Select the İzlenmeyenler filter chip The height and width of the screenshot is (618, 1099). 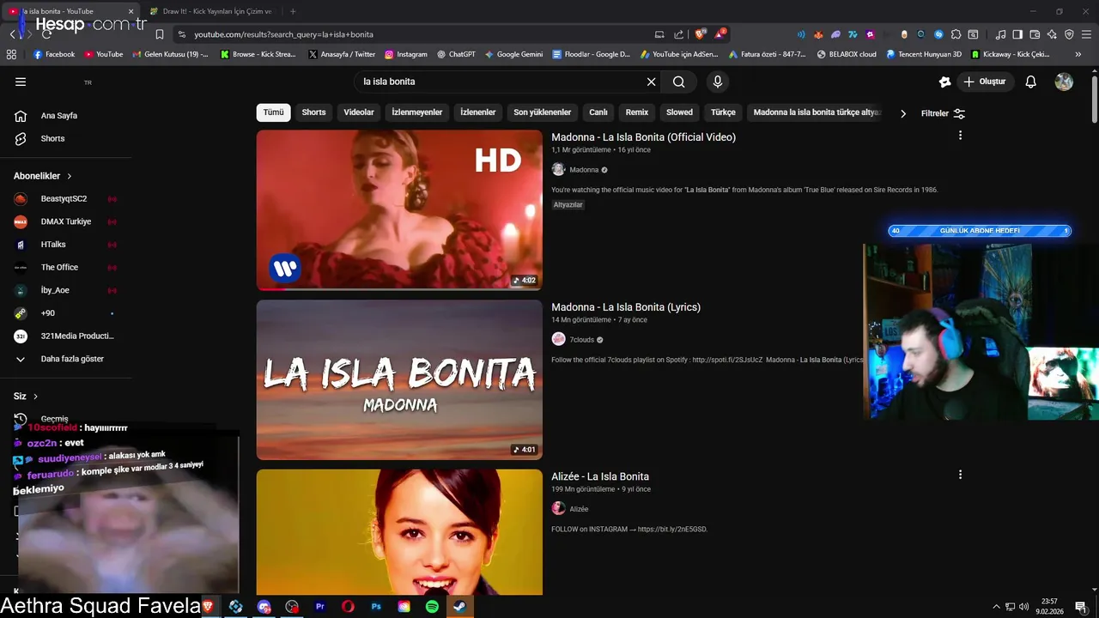click(417, 112)
